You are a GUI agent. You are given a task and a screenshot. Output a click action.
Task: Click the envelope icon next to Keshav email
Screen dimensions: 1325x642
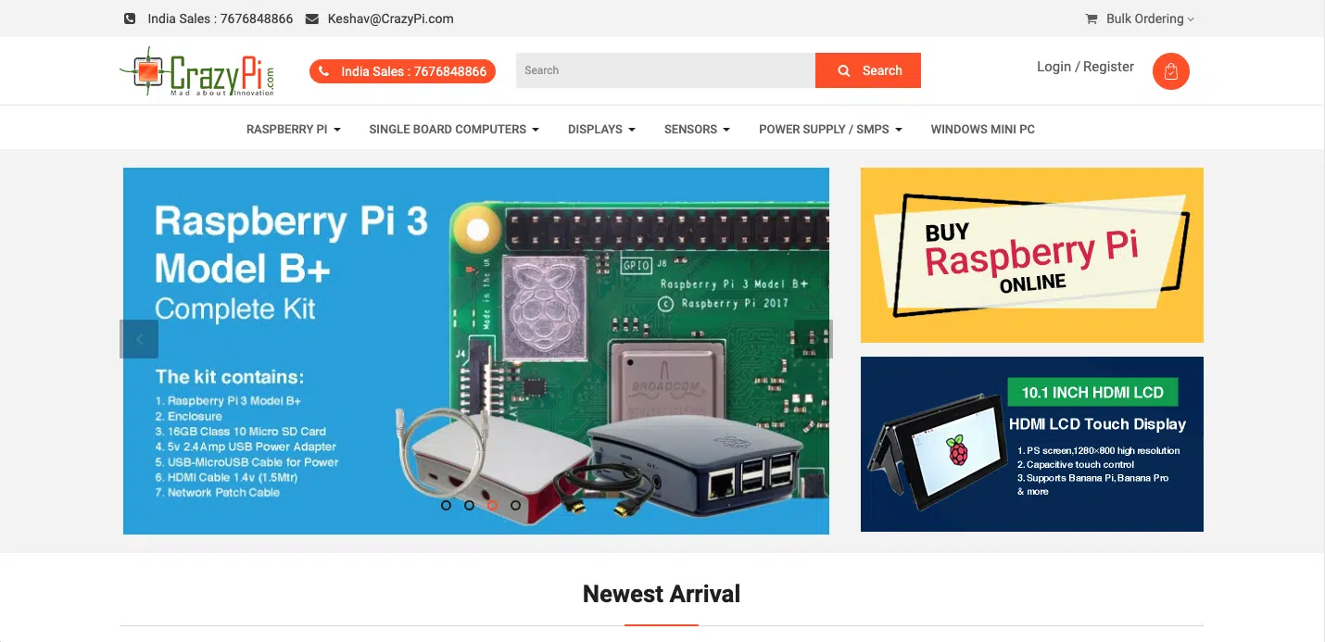(311, 19)
